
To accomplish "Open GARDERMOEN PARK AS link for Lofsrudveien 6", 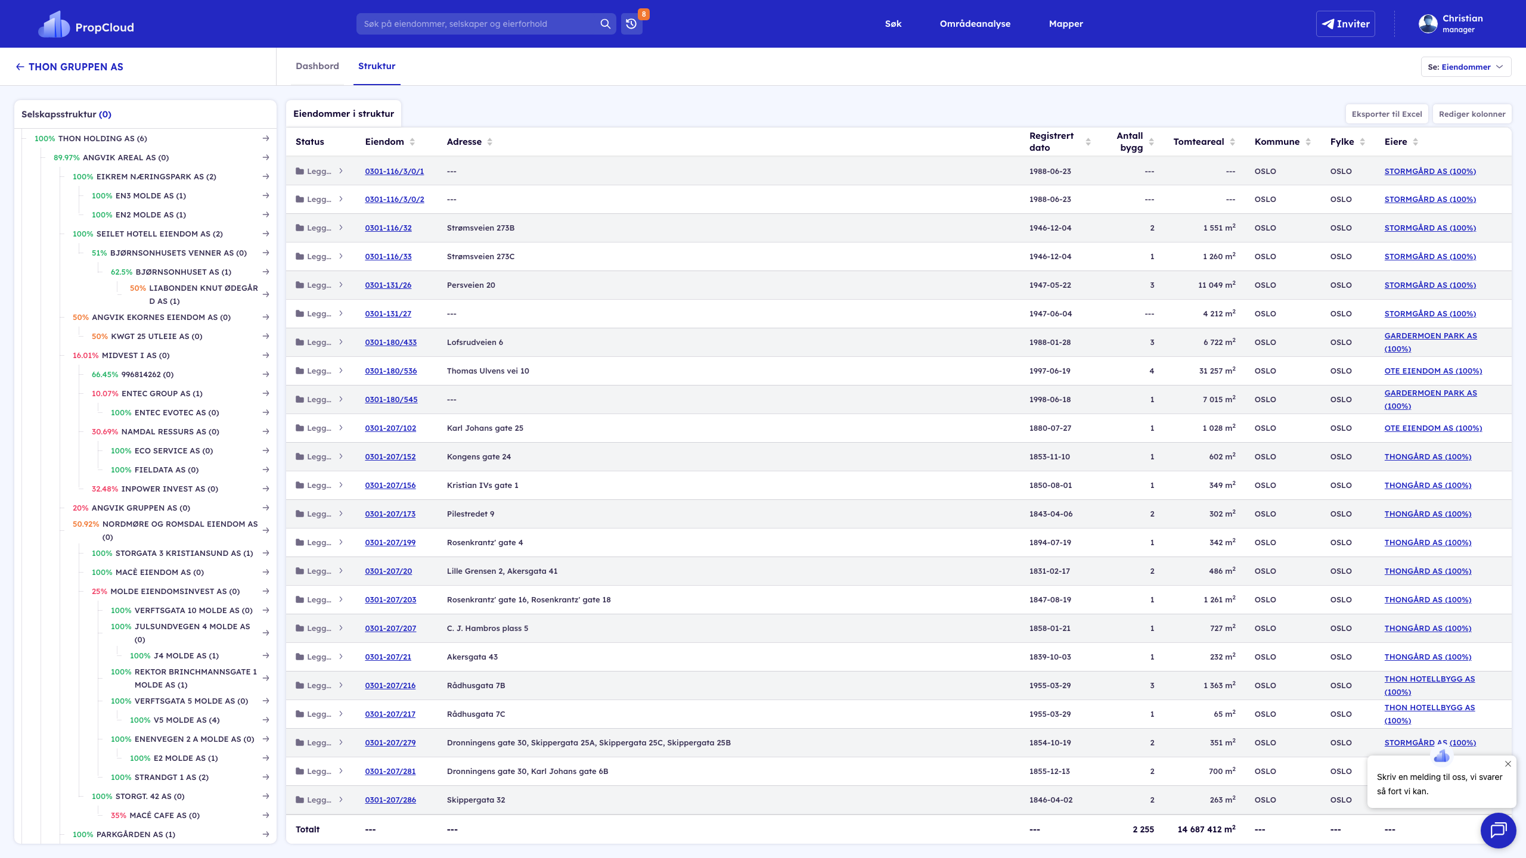I will click(1431, 342).
